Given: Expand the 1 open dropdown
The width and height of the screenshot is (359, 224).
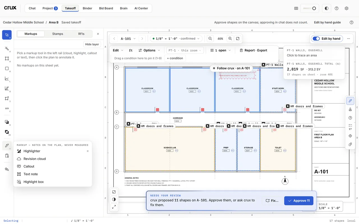Looking at the screenshot, I should coord(220,50).
